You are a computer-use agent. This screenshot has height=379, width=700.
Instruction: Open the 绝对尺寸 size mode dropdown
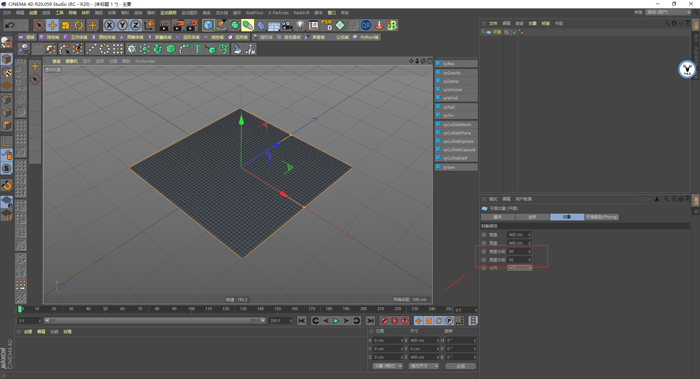[x=424, y=366]
